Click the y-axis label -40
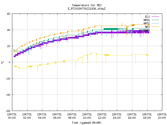The width and height of the screenshot is (167, 125). [x=8, y=95]
